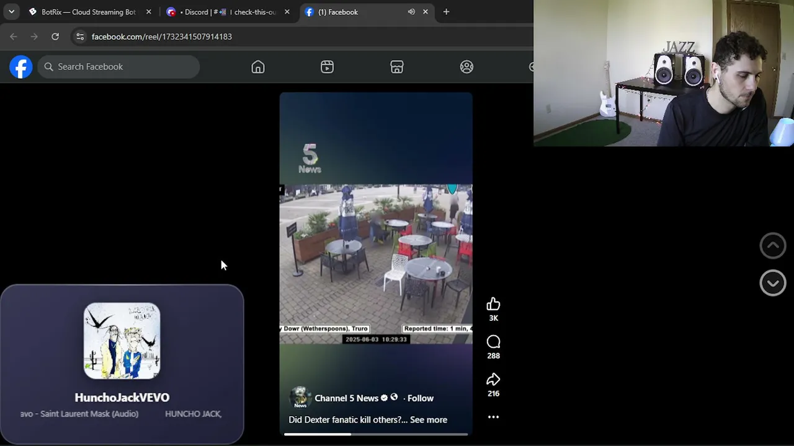Reload the Facebook page
The width and height of the screenshot is (794, 446).
(55, 37)
